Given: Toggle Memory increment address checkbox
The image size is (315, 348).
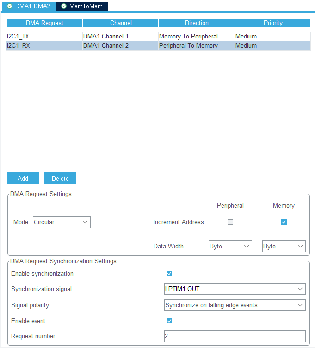Looking at the screenshot, I should click(x=284, y=222).
